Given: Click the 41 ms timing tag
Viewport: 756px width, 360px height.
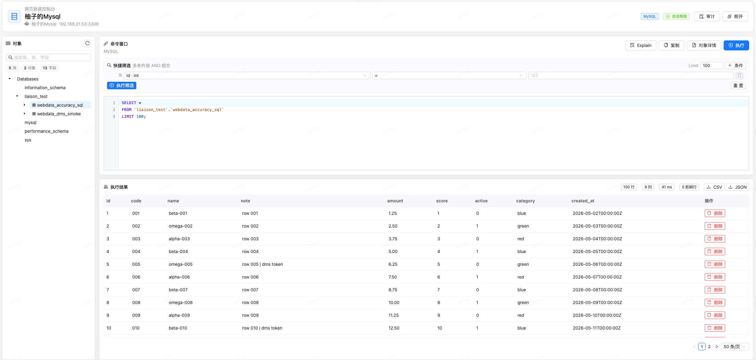Looking at the screenshot, I should (667, 187).
